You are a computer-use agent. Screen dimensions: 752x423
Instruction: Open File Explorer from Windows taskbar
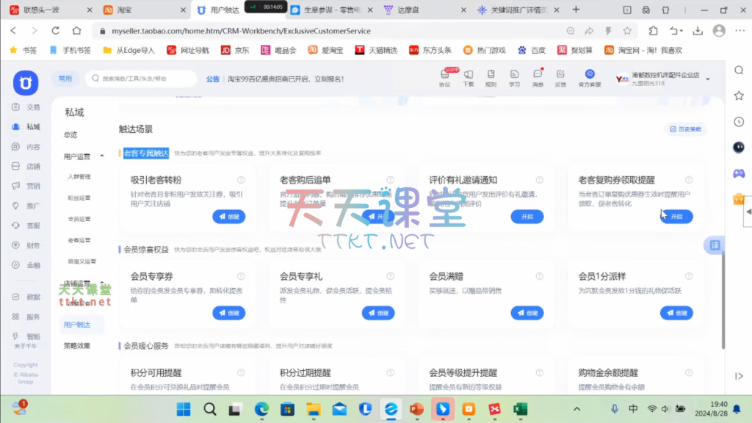314,408
